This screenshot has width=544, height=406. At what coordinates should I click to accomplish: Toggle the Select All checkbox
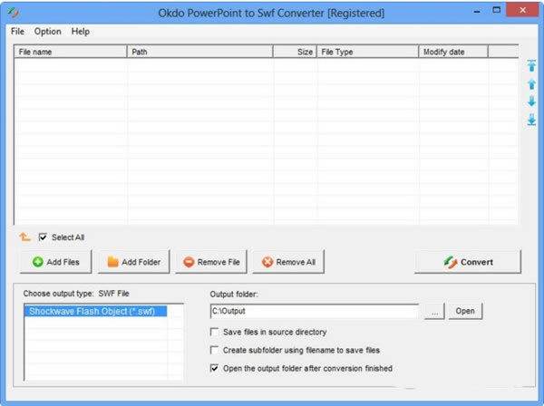pyautogui.click(x=43, y=237)
